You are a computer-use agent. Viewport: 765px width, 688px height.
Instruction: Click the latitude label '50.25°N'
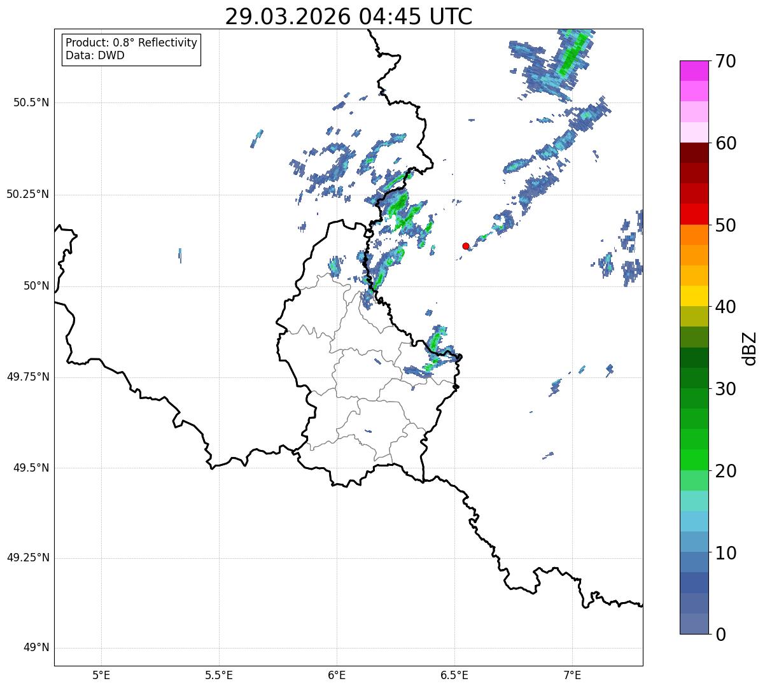28,194
